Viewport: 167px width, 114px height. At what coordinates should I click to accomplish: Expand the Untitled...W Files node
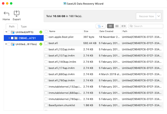pos(6,44)
